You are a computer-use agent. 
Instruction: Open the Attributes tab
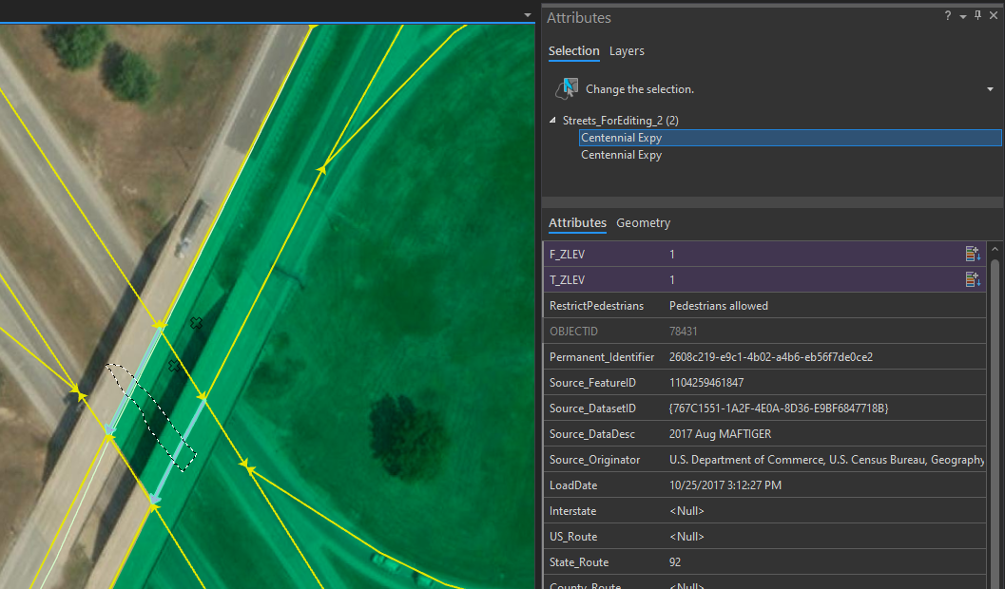click(x=576, y=222)
